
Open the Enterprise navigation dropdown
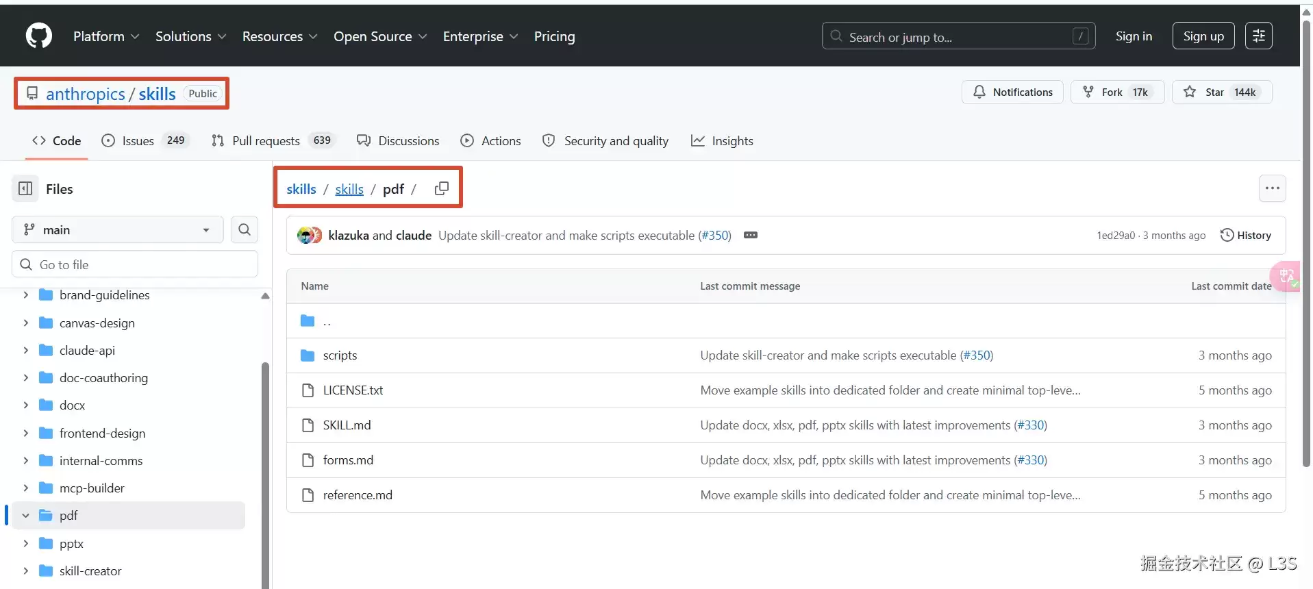click(x=480, y=36)
